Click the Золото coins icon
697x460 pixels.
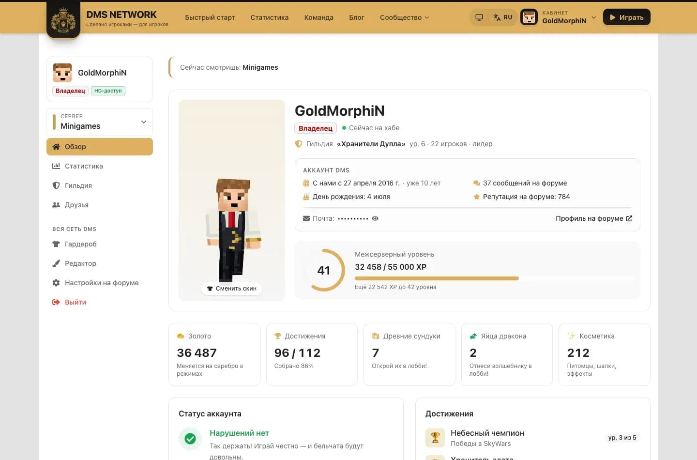181,336
